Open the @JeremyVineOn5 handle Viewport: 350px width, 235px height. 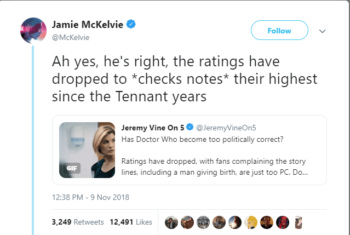(226, 128)
